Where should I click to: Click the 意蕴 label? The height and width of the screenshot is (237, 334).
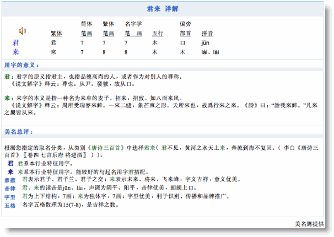pyautogui.click(x=9, y=180)
